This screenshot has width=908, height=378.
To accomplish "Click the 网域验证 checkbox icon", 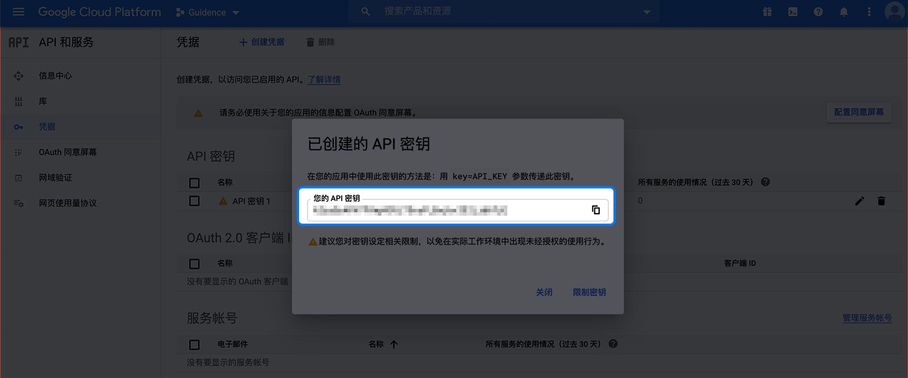I will 19,178.
